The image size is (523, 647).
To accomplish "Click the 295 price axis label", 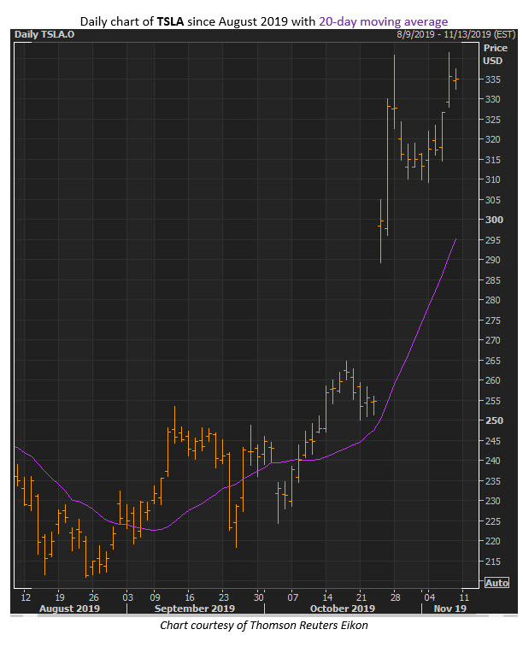I will point(492,240).
